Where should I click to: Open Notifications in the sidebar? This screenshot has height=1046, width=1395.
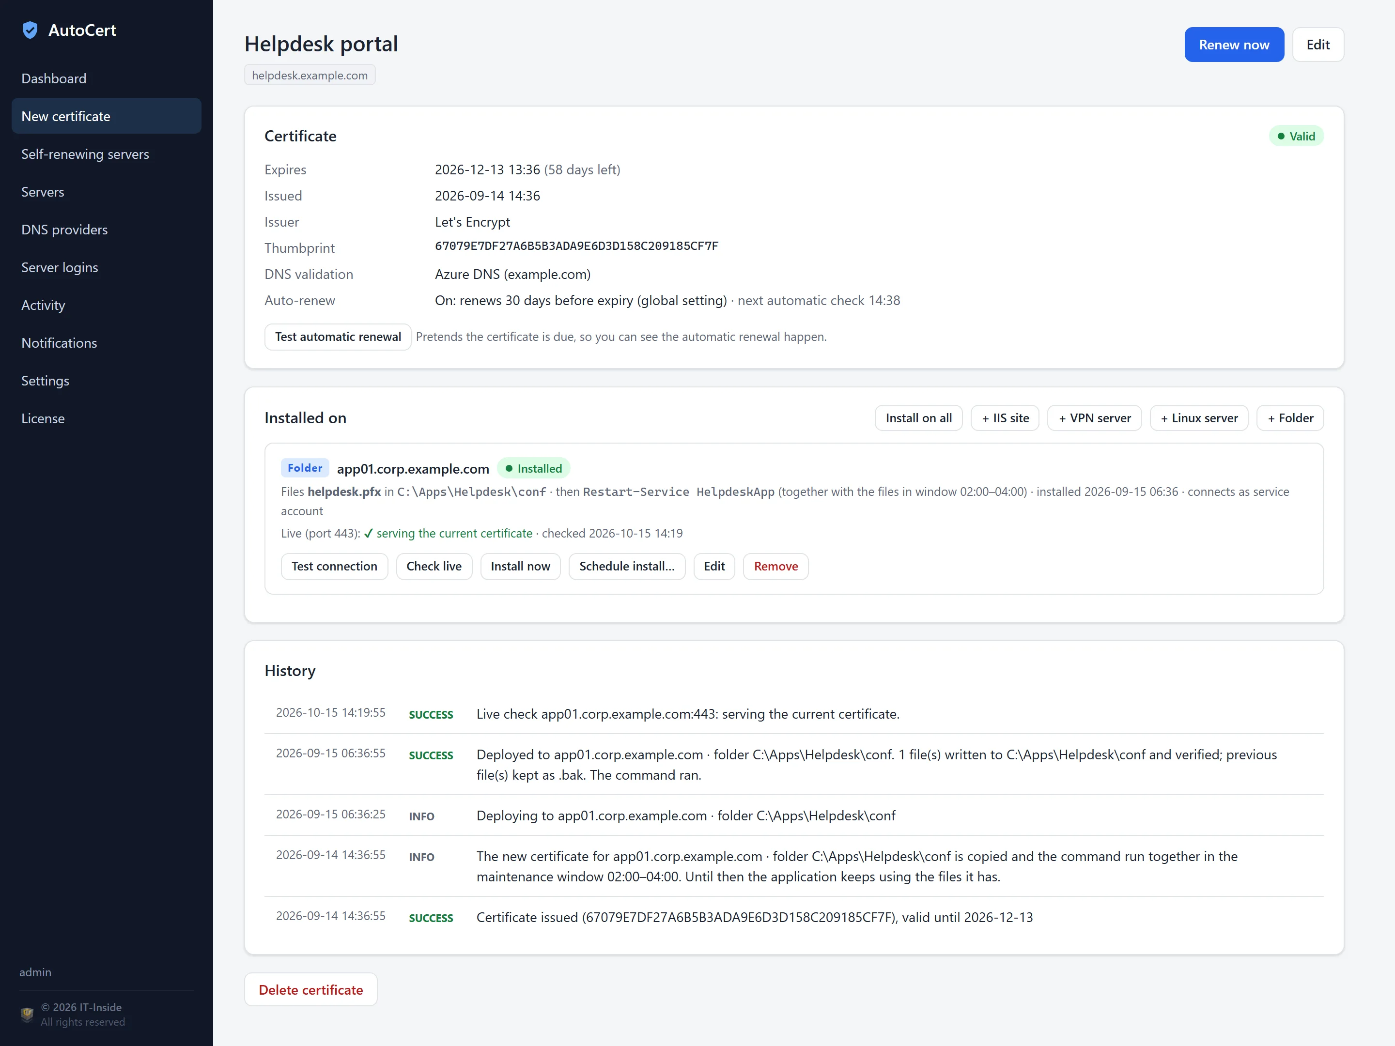pyautogui.click(x=107, y=343)
